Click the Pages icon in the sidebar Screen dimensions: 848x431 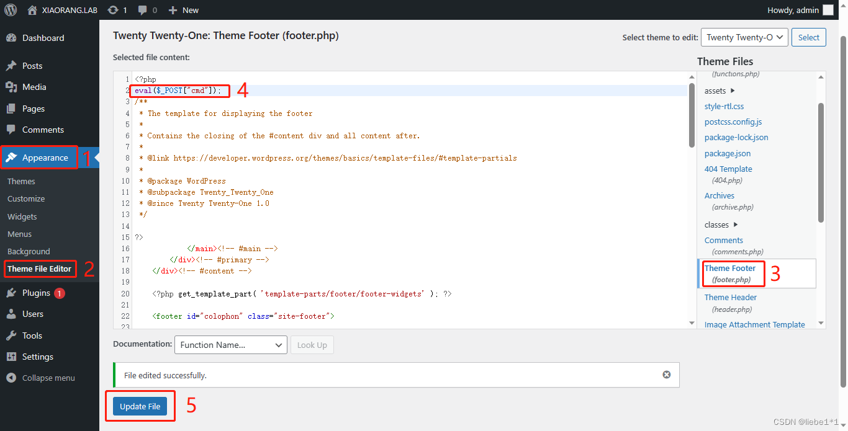coord(11,109)
